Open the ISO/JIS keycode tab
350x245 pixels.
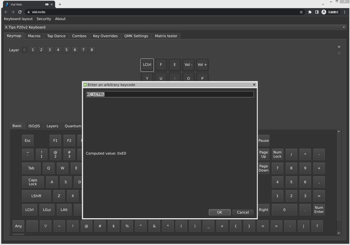34,126
